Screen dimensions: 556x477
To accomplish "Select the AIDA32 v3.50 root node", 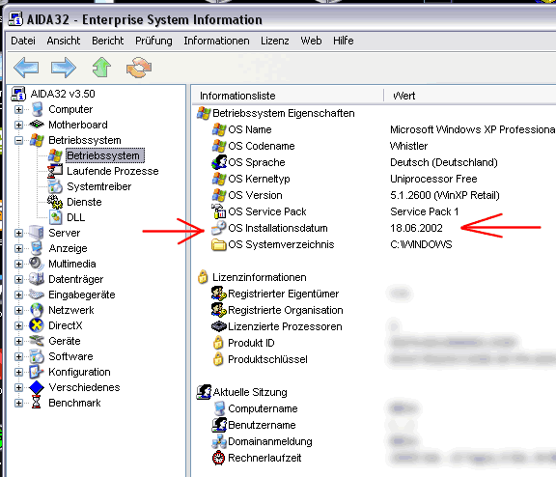I will (63, 94).
